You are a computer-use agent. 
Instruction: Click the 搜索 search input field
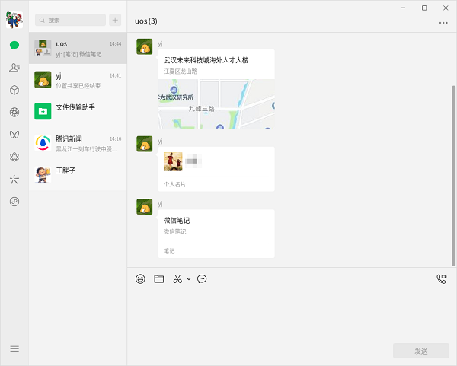(71, 21)
